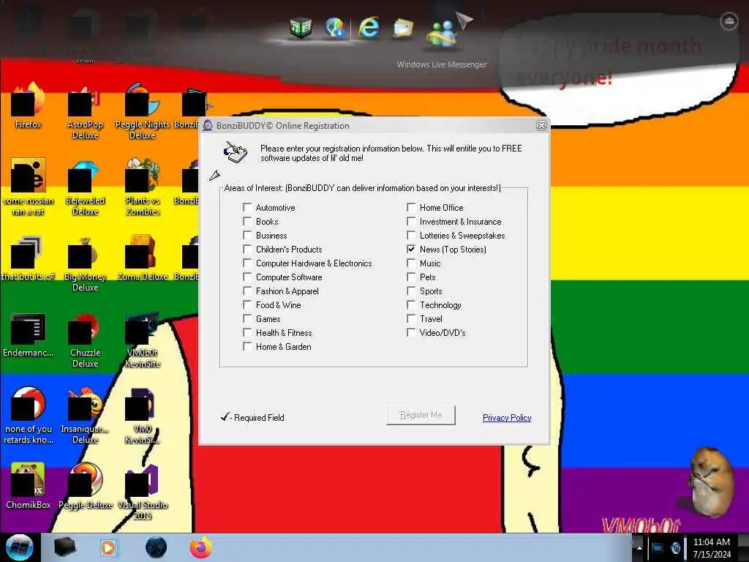Check the Games interest box
Screen dimensions: 749x562
click(247, 318)
